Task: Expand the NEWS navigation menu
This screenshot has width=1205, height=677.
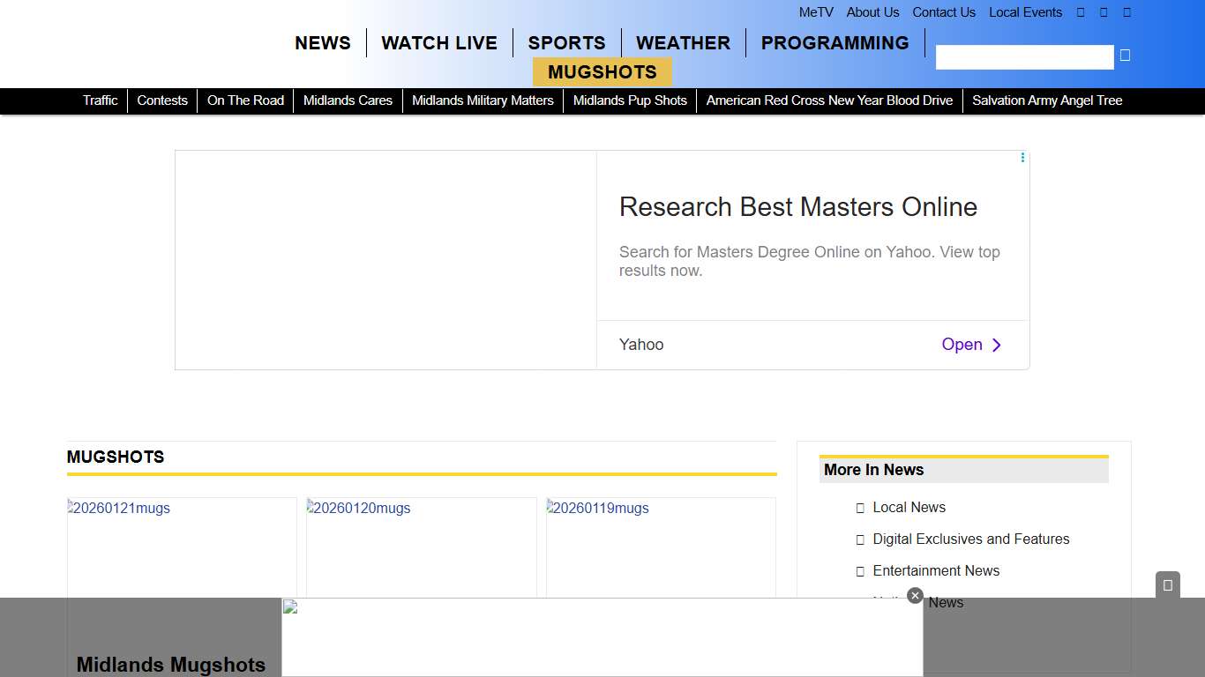Action: point(323,43)
